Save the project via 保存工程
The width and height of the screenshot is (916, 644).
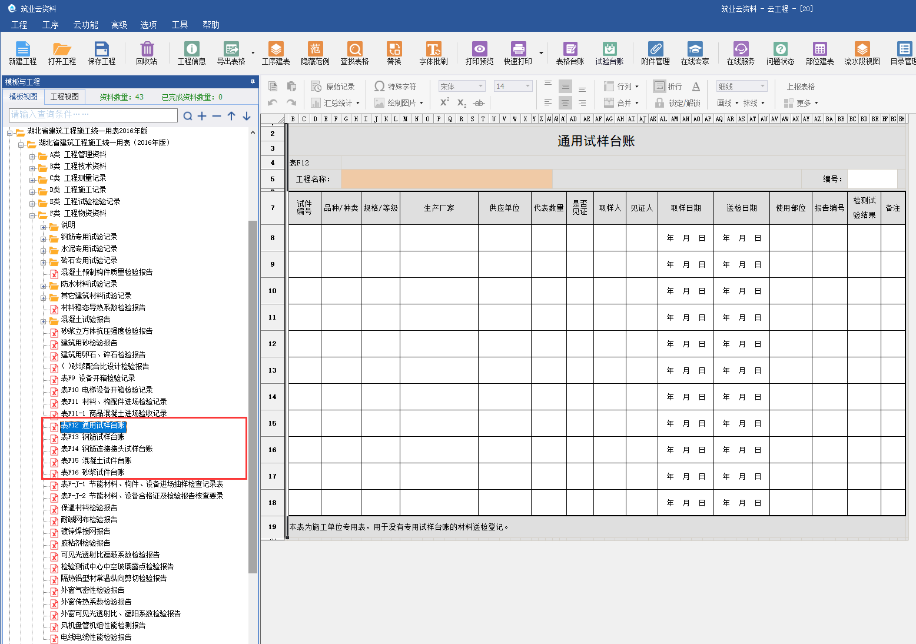point(101,52)
